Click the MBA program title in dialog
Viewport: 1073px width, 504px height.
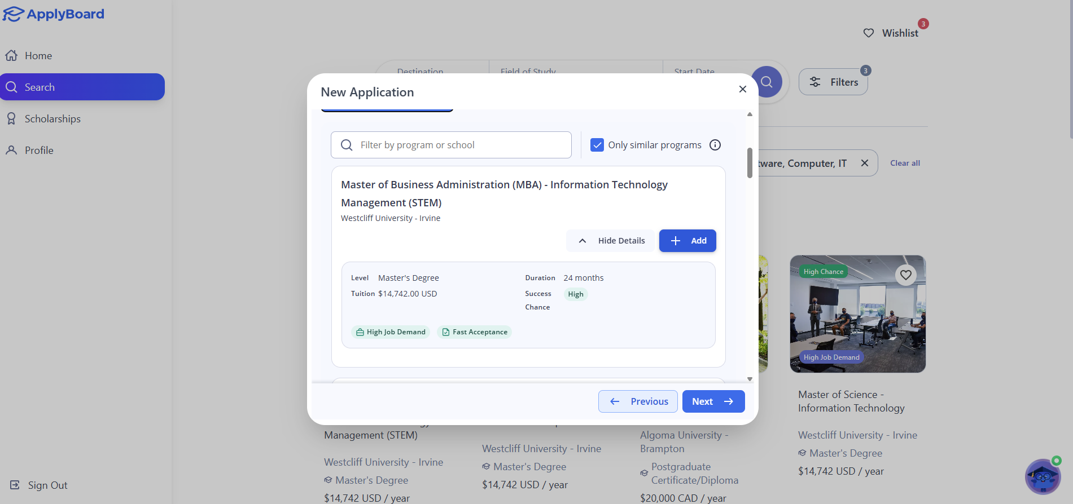[x=504, y=193]
